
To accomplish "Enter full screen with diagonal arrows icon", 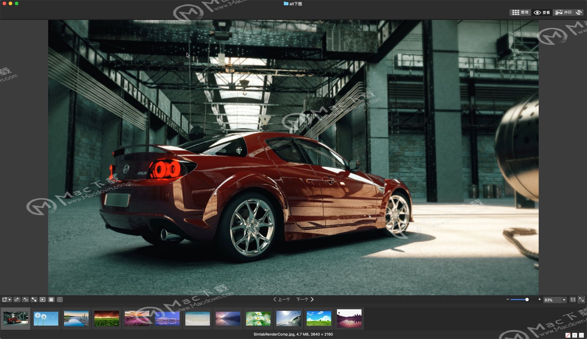I will click(34, 300).
